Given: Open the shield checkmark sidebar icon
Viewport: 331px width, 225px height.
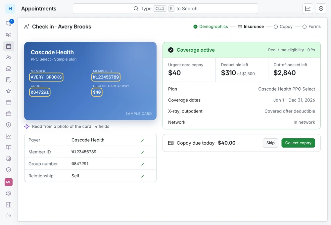Looking at the screenshot, I should pyautogui.click(x=9, y=170).
